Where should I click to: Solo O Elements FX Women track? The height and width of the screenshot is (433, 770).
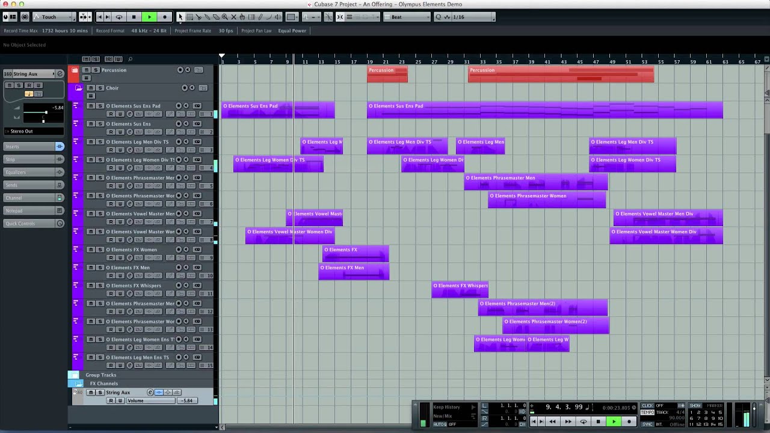(100, 250)
